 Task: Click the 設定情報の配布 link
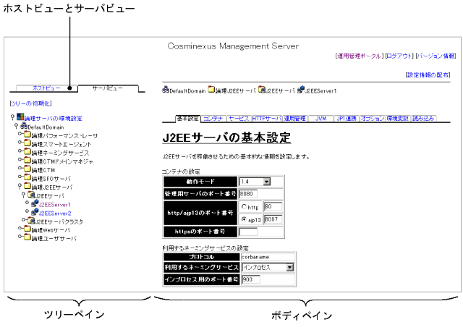(428, 75)
